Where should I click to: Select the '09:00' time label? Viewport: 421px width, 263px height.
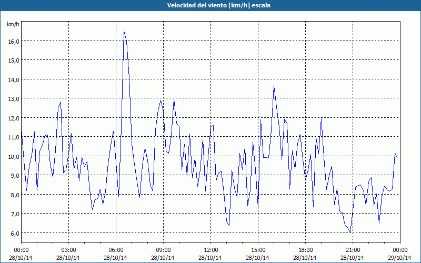coord(163,250)
